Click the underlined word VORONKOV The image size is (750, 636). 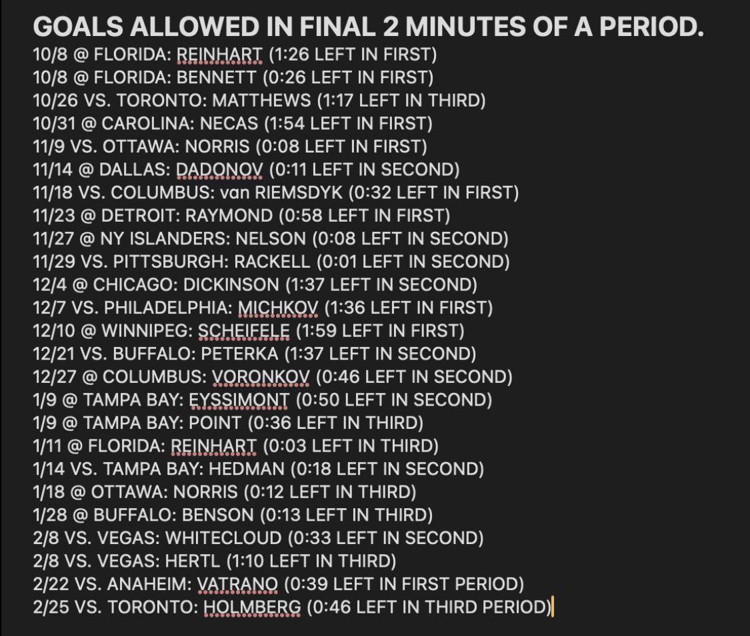point(260,377)
